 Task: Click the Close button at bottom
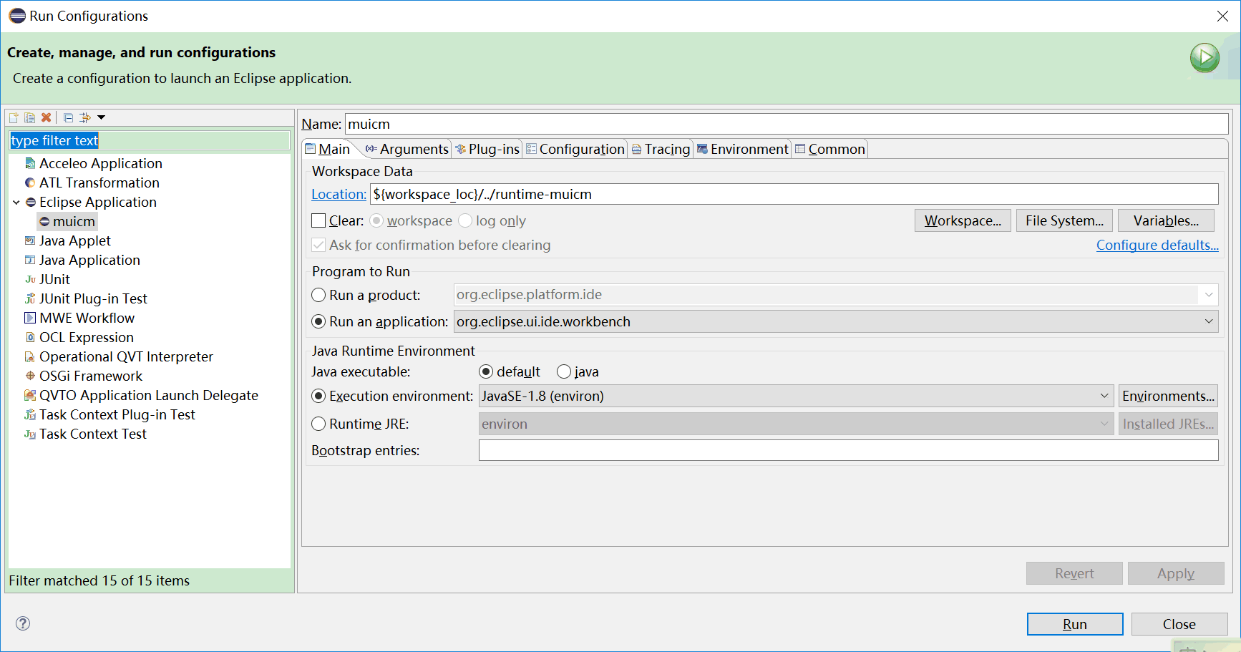coord(1179,624)
